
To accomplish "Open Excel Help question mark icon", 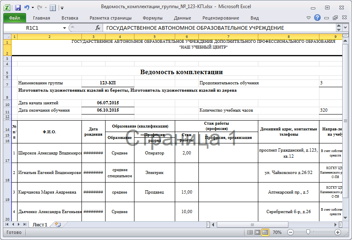I will click(x=317, y=18).
